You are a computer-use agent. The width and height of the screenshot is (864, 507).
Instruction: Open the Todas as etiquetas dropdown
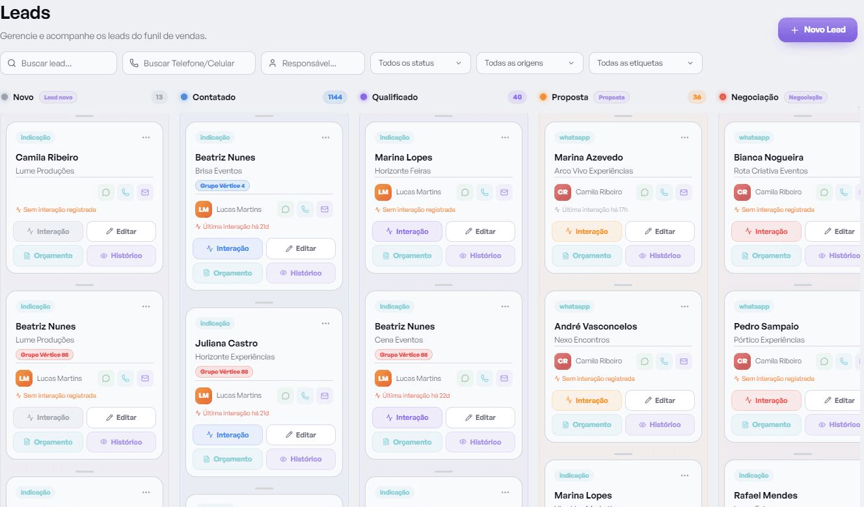(645, 63)
